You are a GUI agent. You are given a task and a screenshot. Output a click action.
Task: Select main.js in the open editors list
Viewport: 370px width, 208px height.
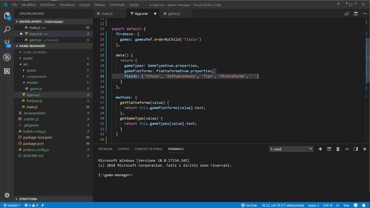[x=35, y=28]
